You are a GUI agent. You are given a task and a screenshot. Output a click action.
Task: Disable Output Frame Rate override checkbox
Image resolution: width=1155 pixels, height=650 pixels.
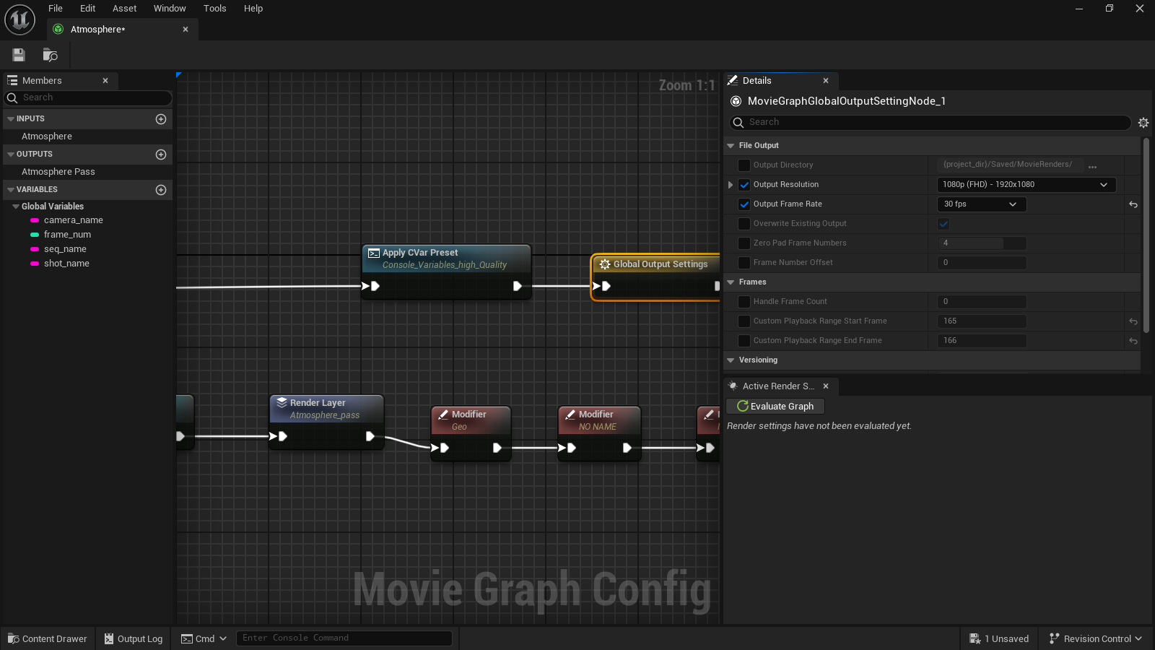pos(744,204)
